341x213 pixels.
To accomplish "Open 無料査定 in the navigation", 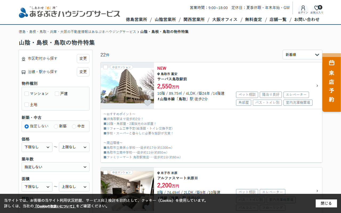I will click(253, 19).
